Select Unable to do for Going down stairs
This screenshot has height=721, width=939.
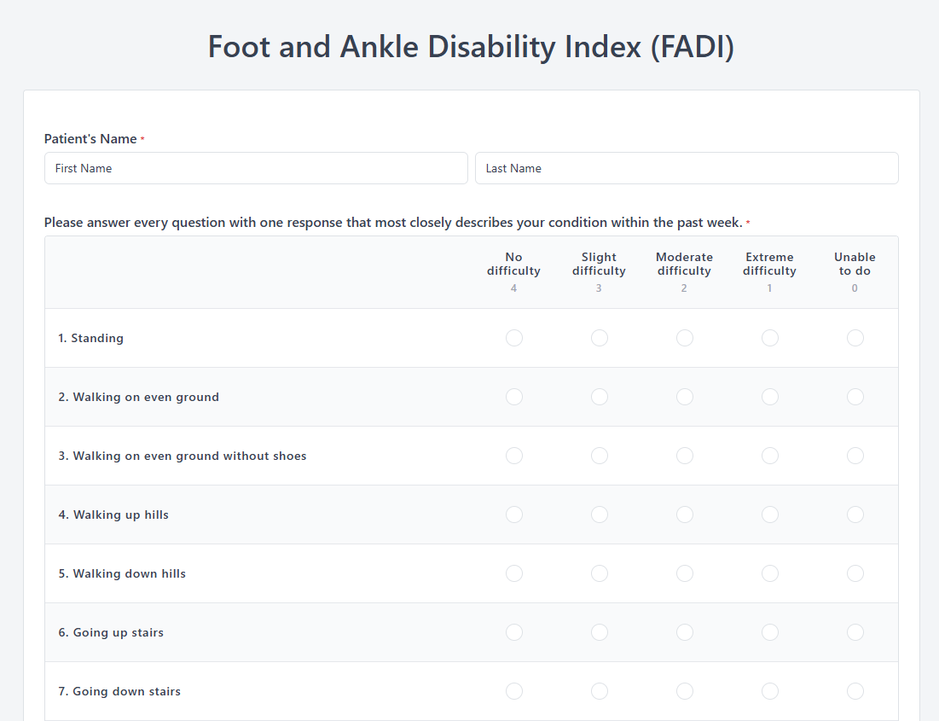[x=855, y=691]
